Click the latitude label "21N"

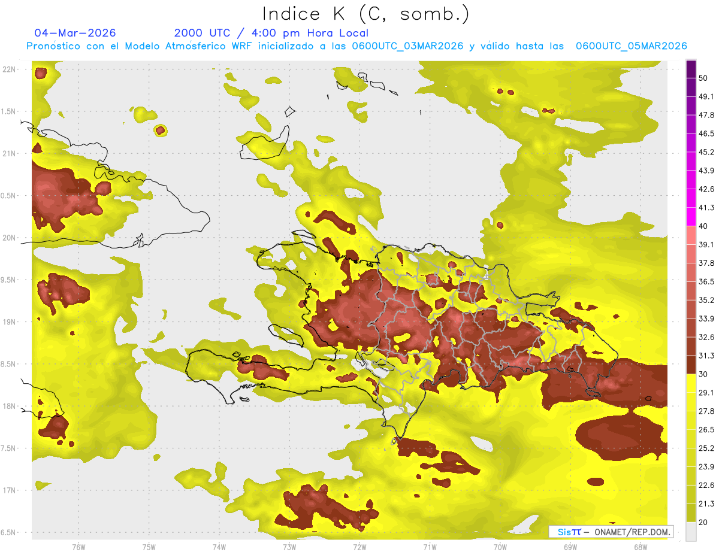pos(9,154)
